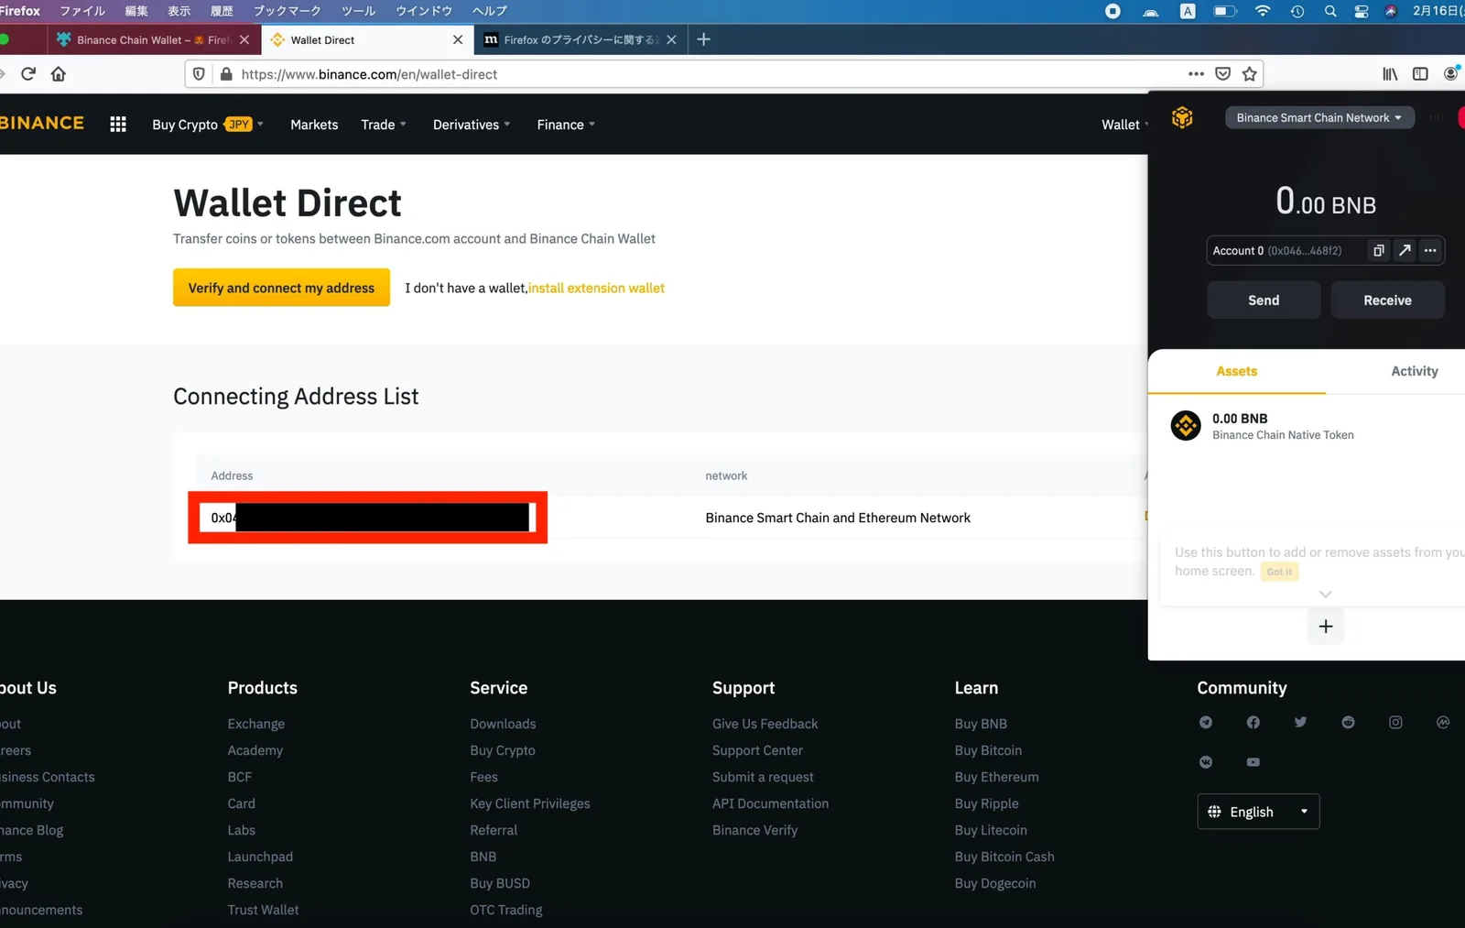
Task: Close the Binance Chain Wallet tab
Action: (244, 39)
